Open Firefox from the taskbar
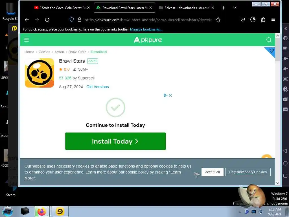Image resolution: width=289 pixels, height=217 pixels. coord(42,211)
